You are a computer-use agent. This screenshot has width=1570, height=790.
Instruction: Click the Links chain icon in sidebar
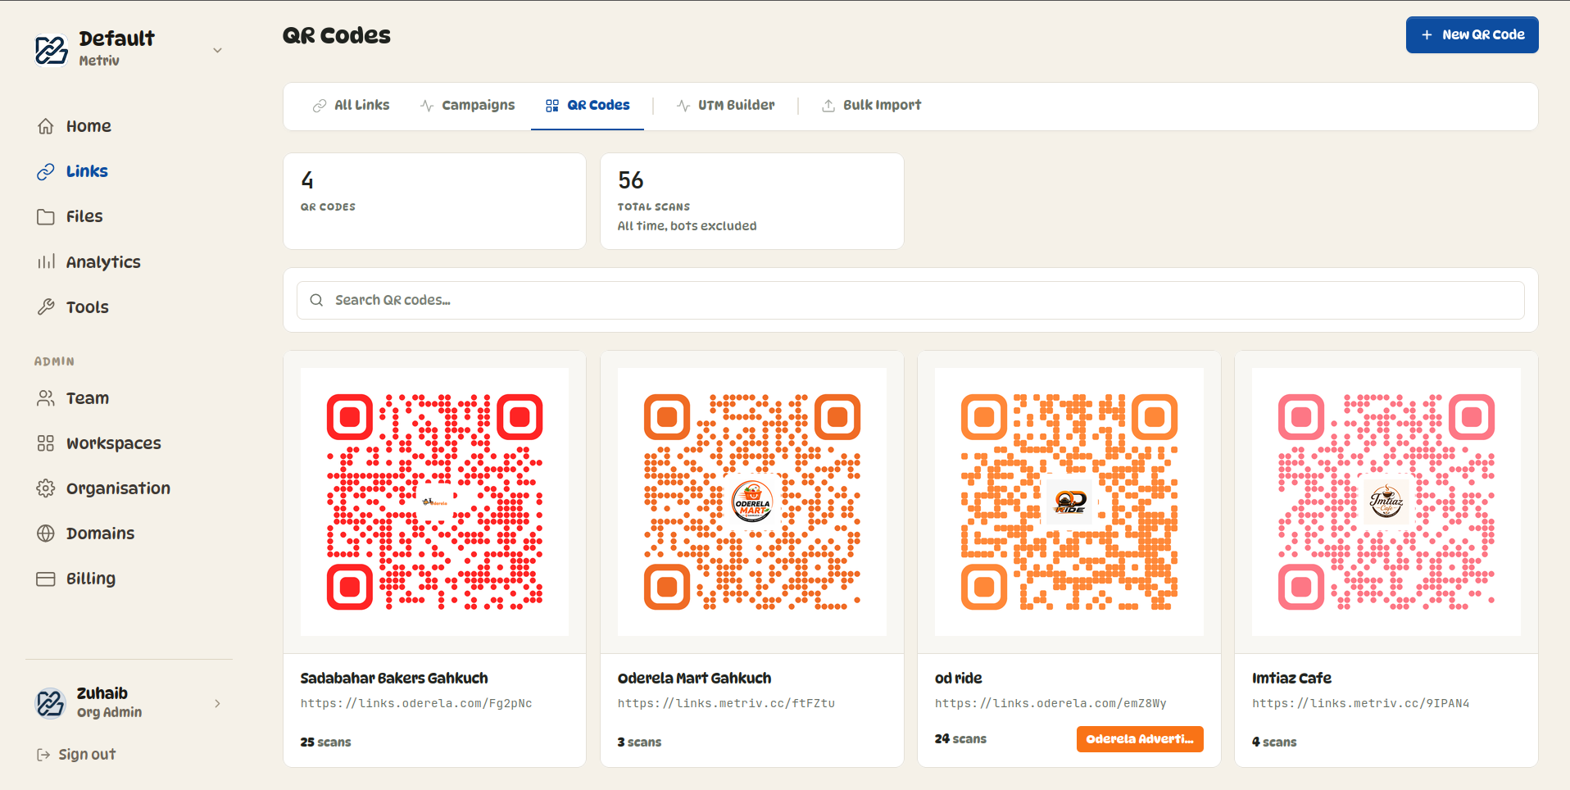[x=46, y=171]
